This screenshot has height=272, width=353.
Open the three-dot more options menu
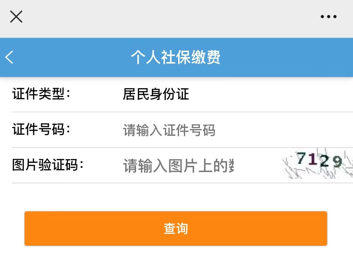[x=328, y=16]
